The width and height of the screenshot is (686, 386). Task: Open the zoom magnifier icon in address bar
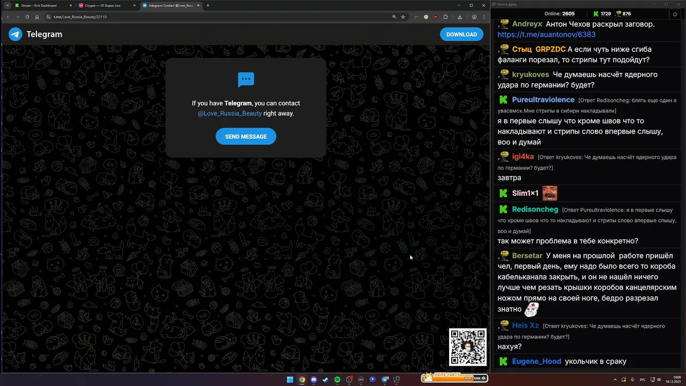coord(394,17)
